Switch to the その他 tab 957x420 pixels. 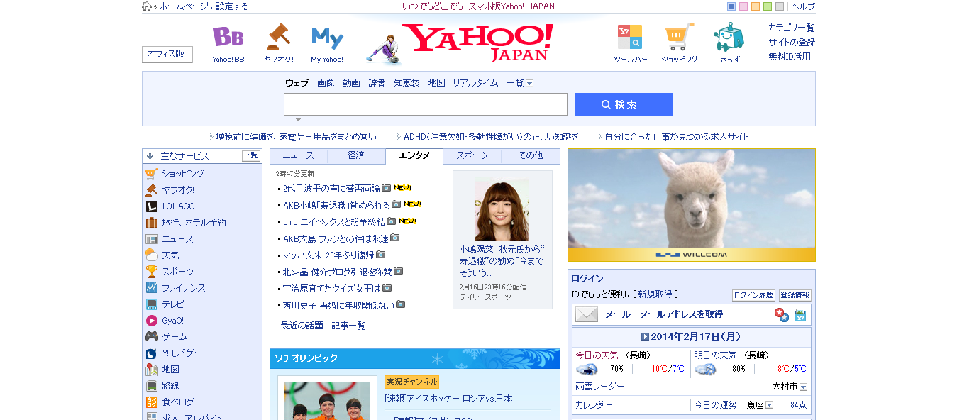tap(531, 156)
